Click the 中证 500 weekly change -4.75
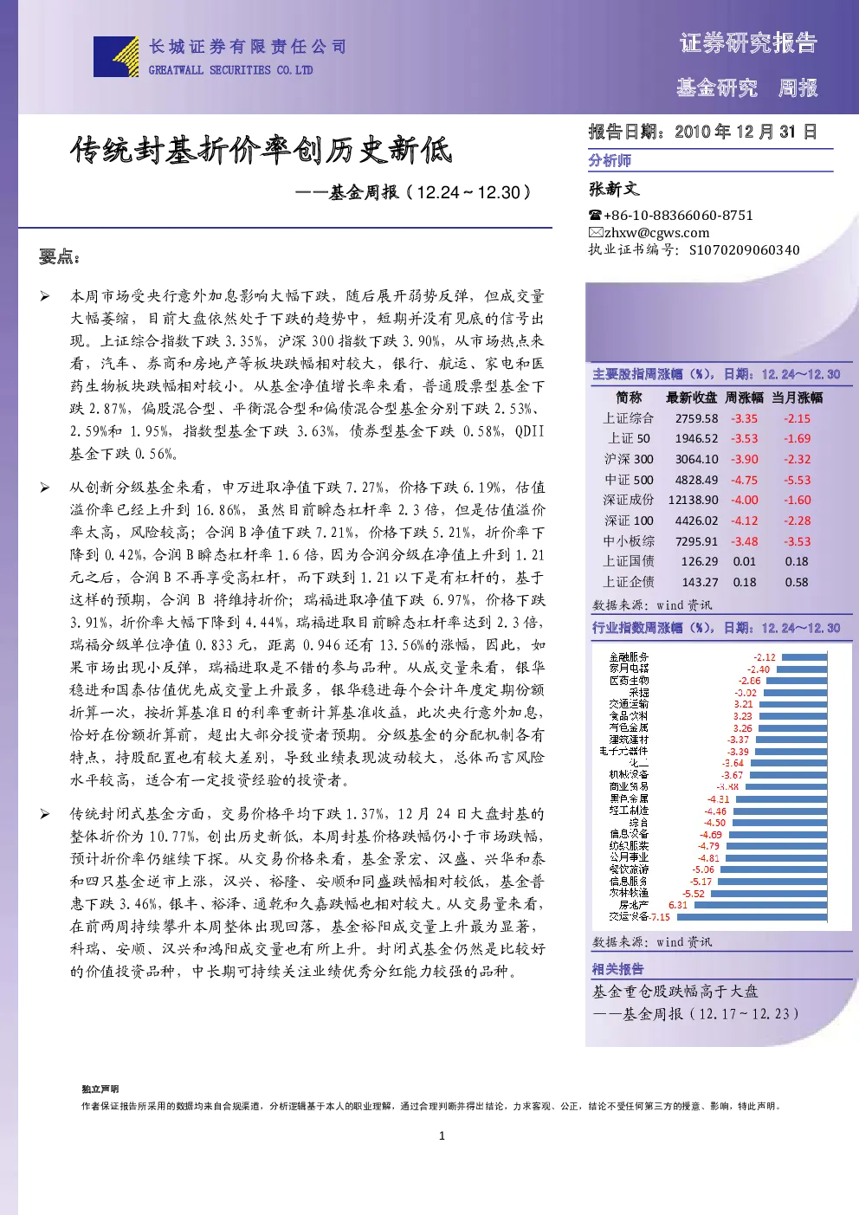 744,480
